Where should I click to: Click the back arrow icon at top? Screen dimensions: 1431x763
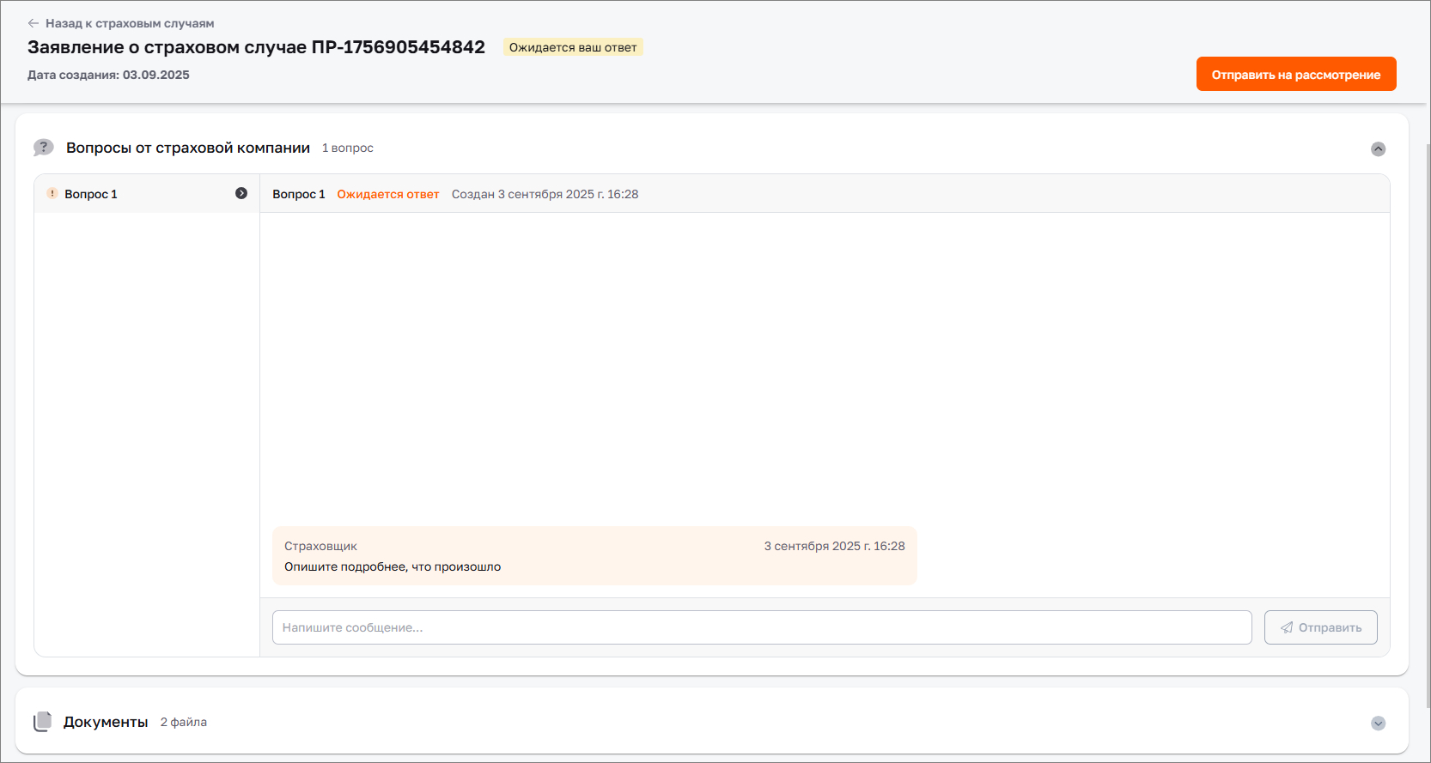[x=33, y=23]
